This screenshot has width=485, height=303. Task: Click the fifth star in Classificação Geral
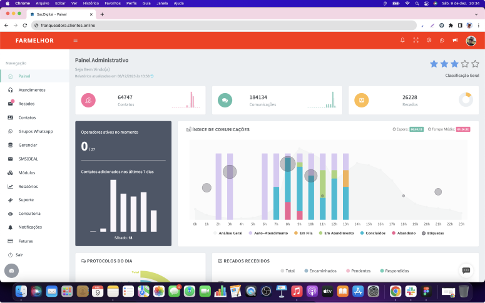coord(475,64)
